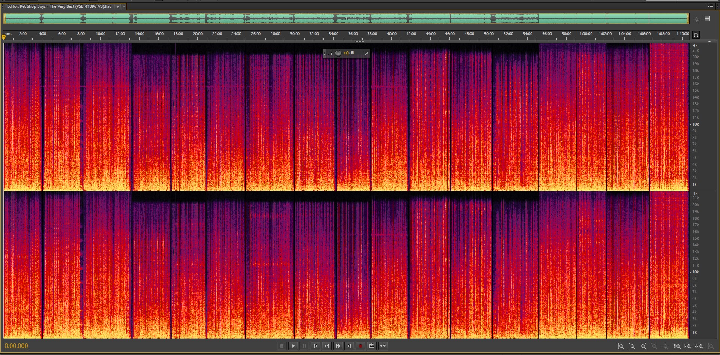This screenshot has width=720, height=355.
Task: Move playhead to next marker
Action: [349, 346]
